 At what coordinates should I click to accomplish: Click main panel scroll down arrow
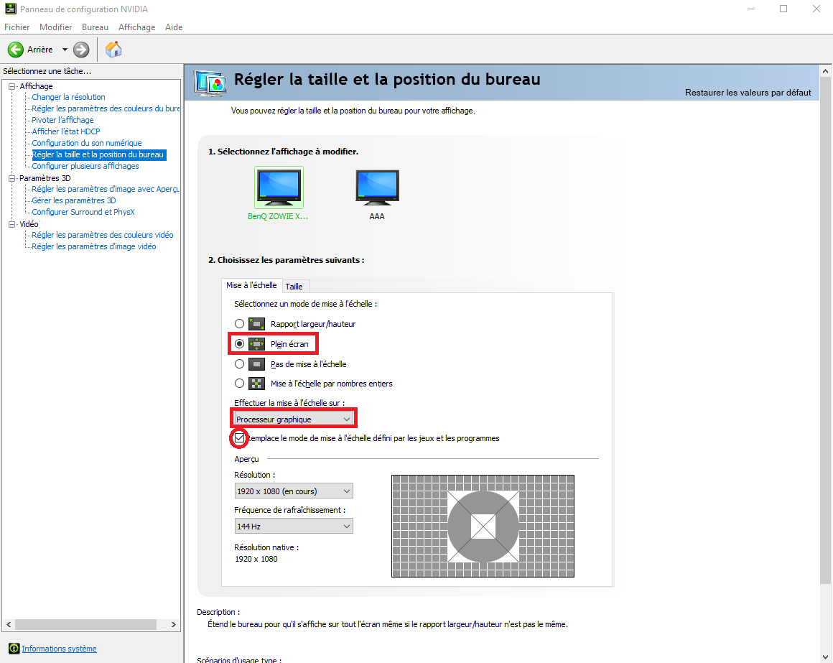(x=825, y=657)
